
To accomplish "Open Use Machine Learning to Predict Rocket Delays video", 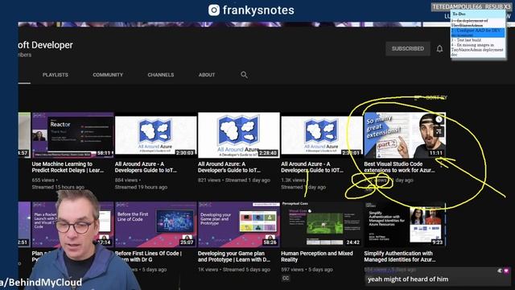I will tap(68, 167).
